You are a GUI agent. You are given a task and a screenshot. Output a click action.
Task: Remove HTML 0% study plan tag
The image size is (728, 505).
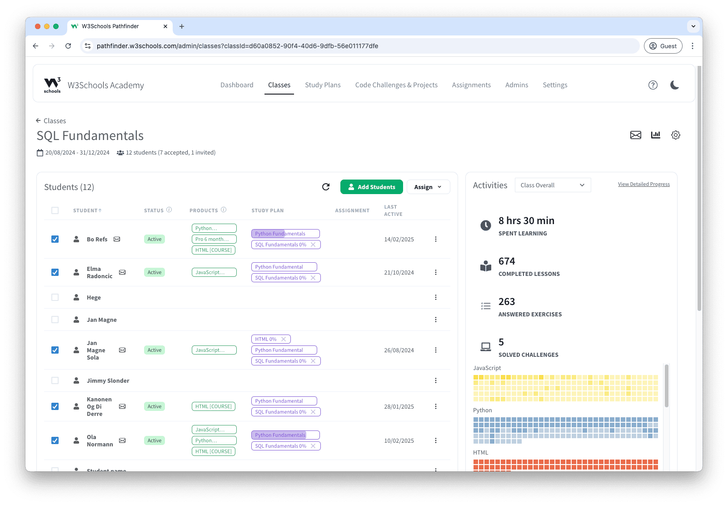pos(284,339)
